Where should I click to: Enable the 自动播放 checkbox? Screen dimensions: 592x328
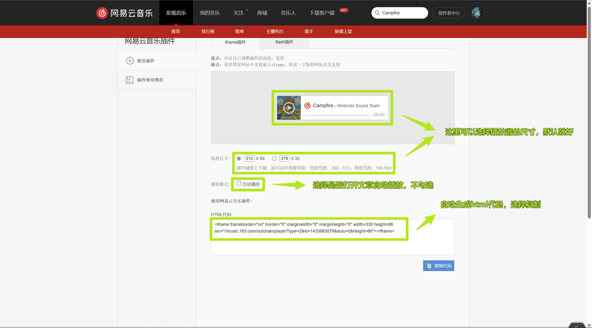(239, 183)
